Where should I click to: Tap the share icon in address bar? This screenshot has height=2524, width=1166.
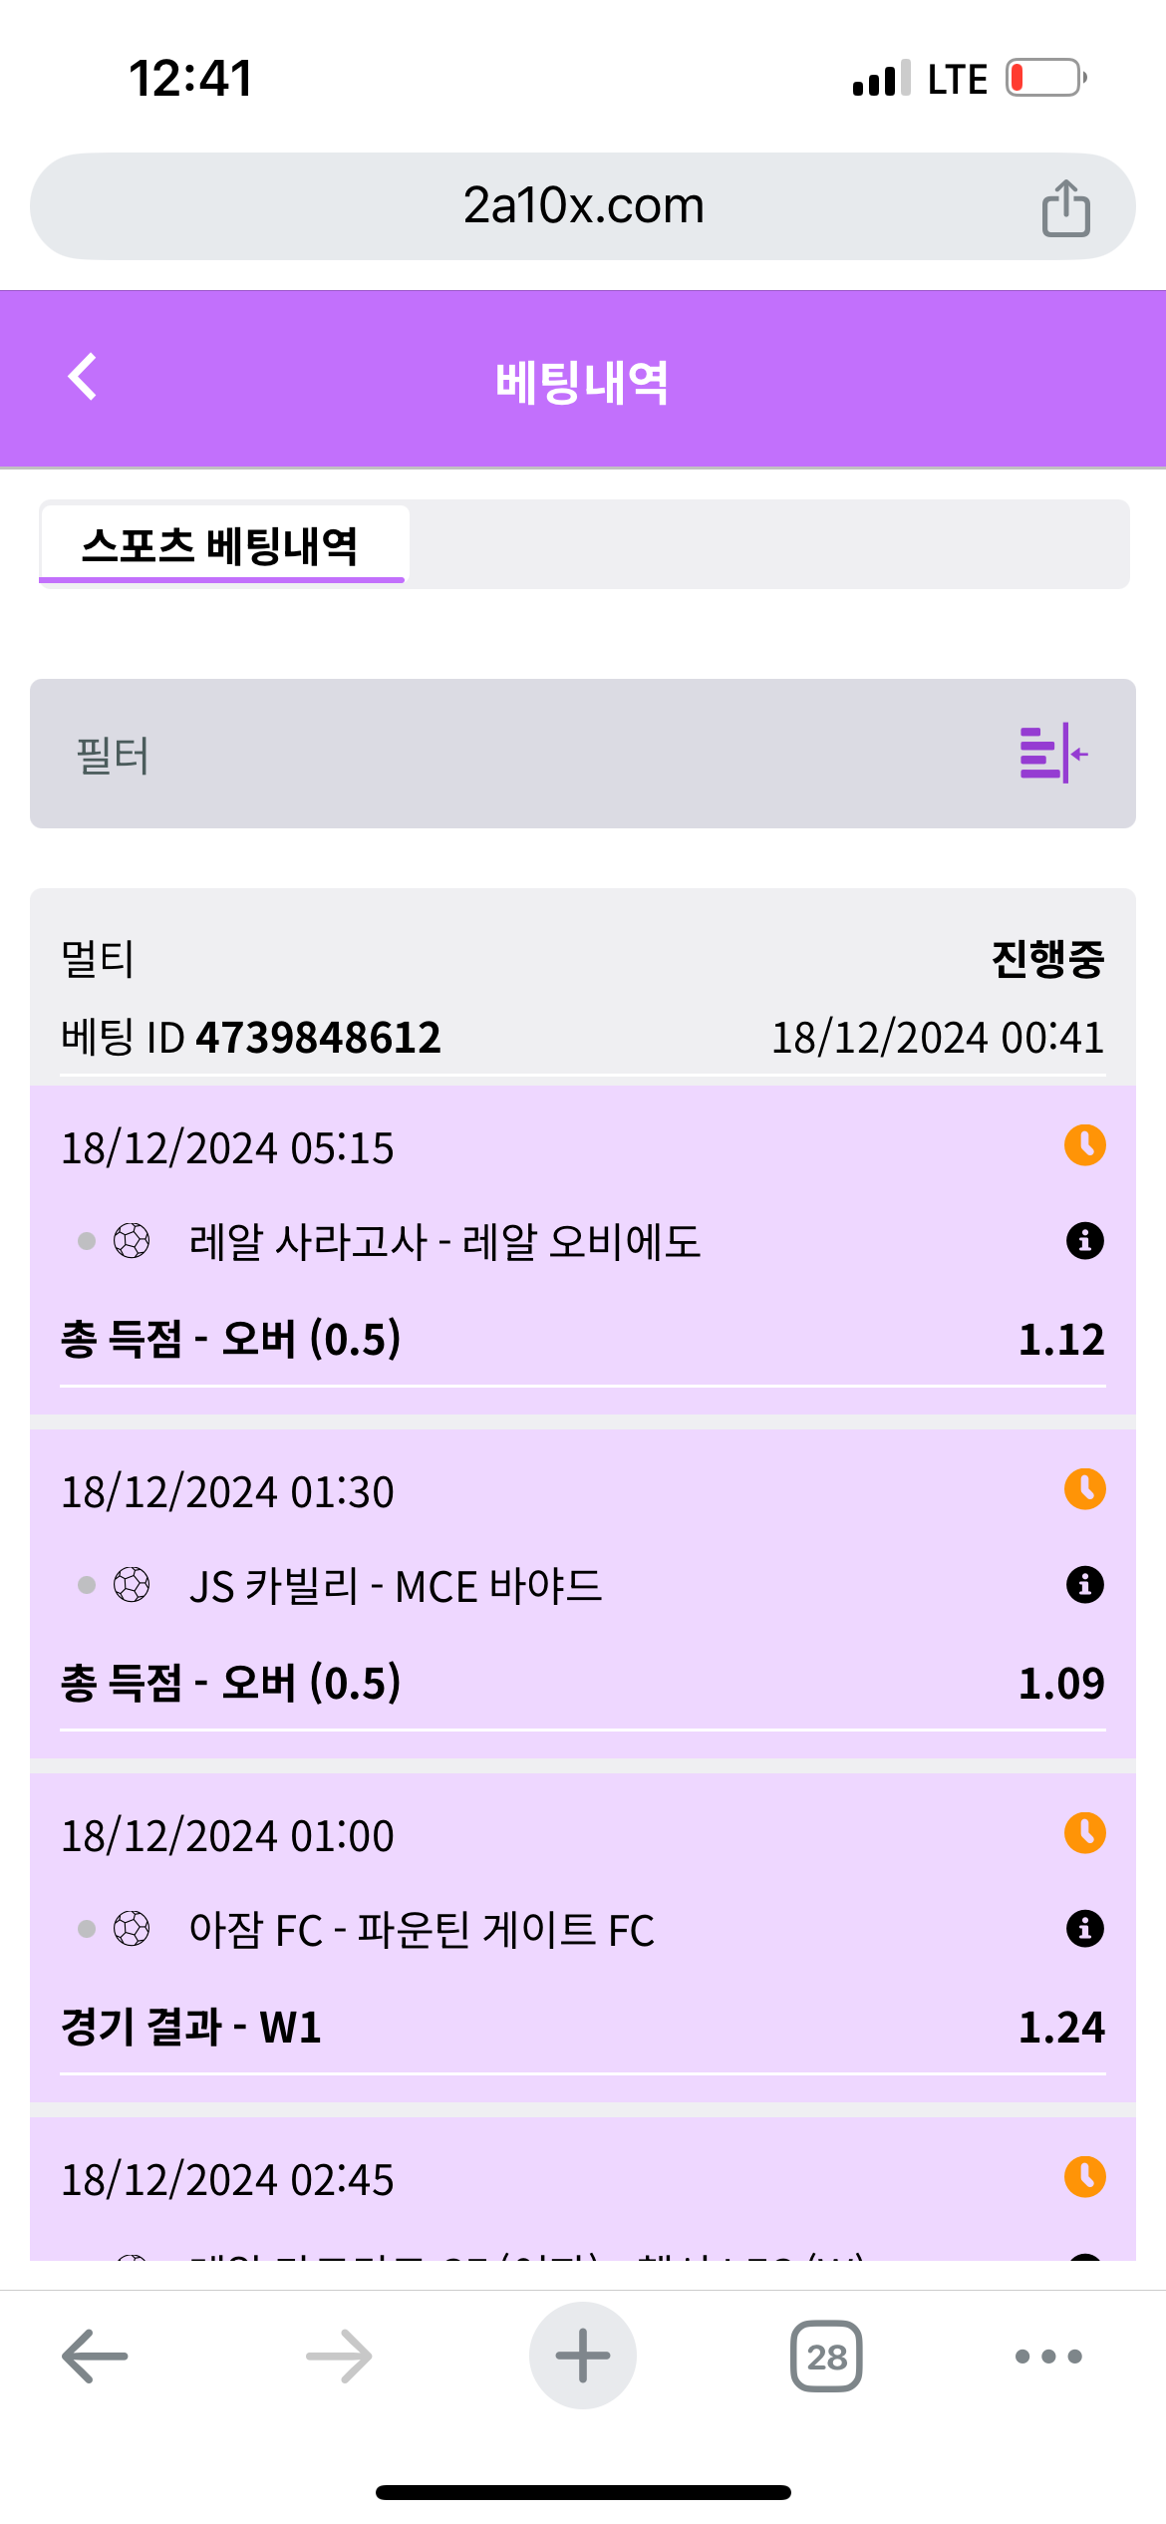point(1065,207)
